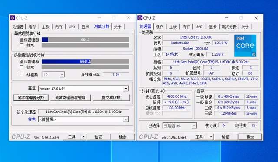278x162 pixels.
Task: Click 代号 value Rocket Lake
Action: pyautogui.click(x=180, y=43)
